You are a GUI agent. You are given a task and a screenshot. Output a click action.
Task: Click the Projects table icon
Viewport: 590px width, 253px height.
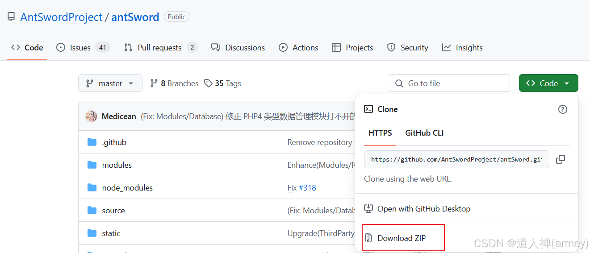[336, 47]
